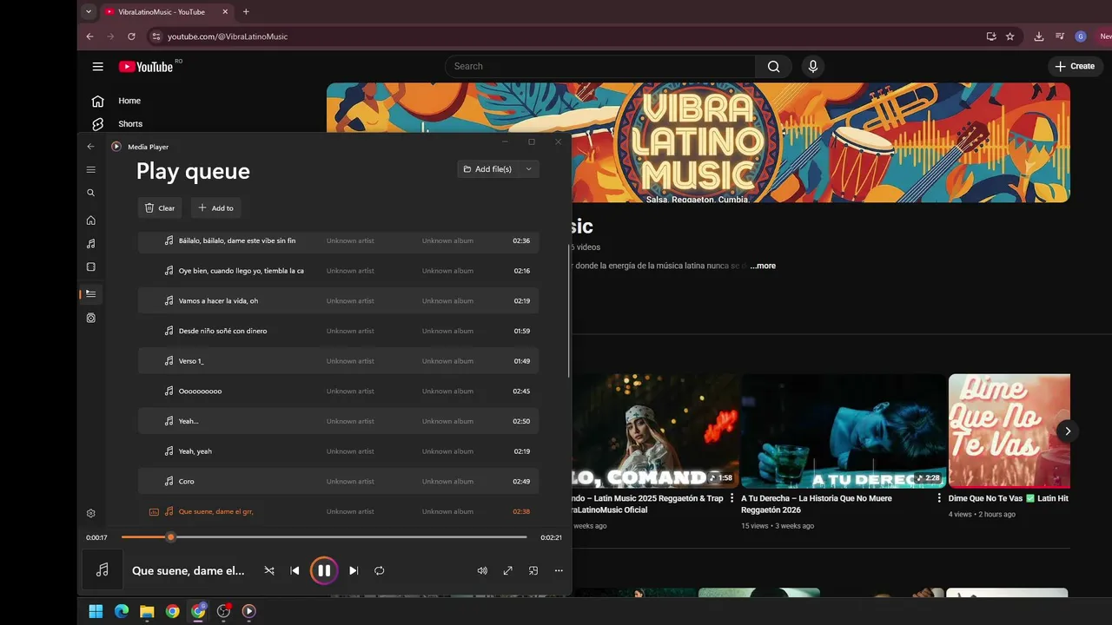This screenshot has width=1112, height=625.
Task: Select song 'Báilalo, báilalo, dame este vibe sin fin'
Action: point(338,240)
